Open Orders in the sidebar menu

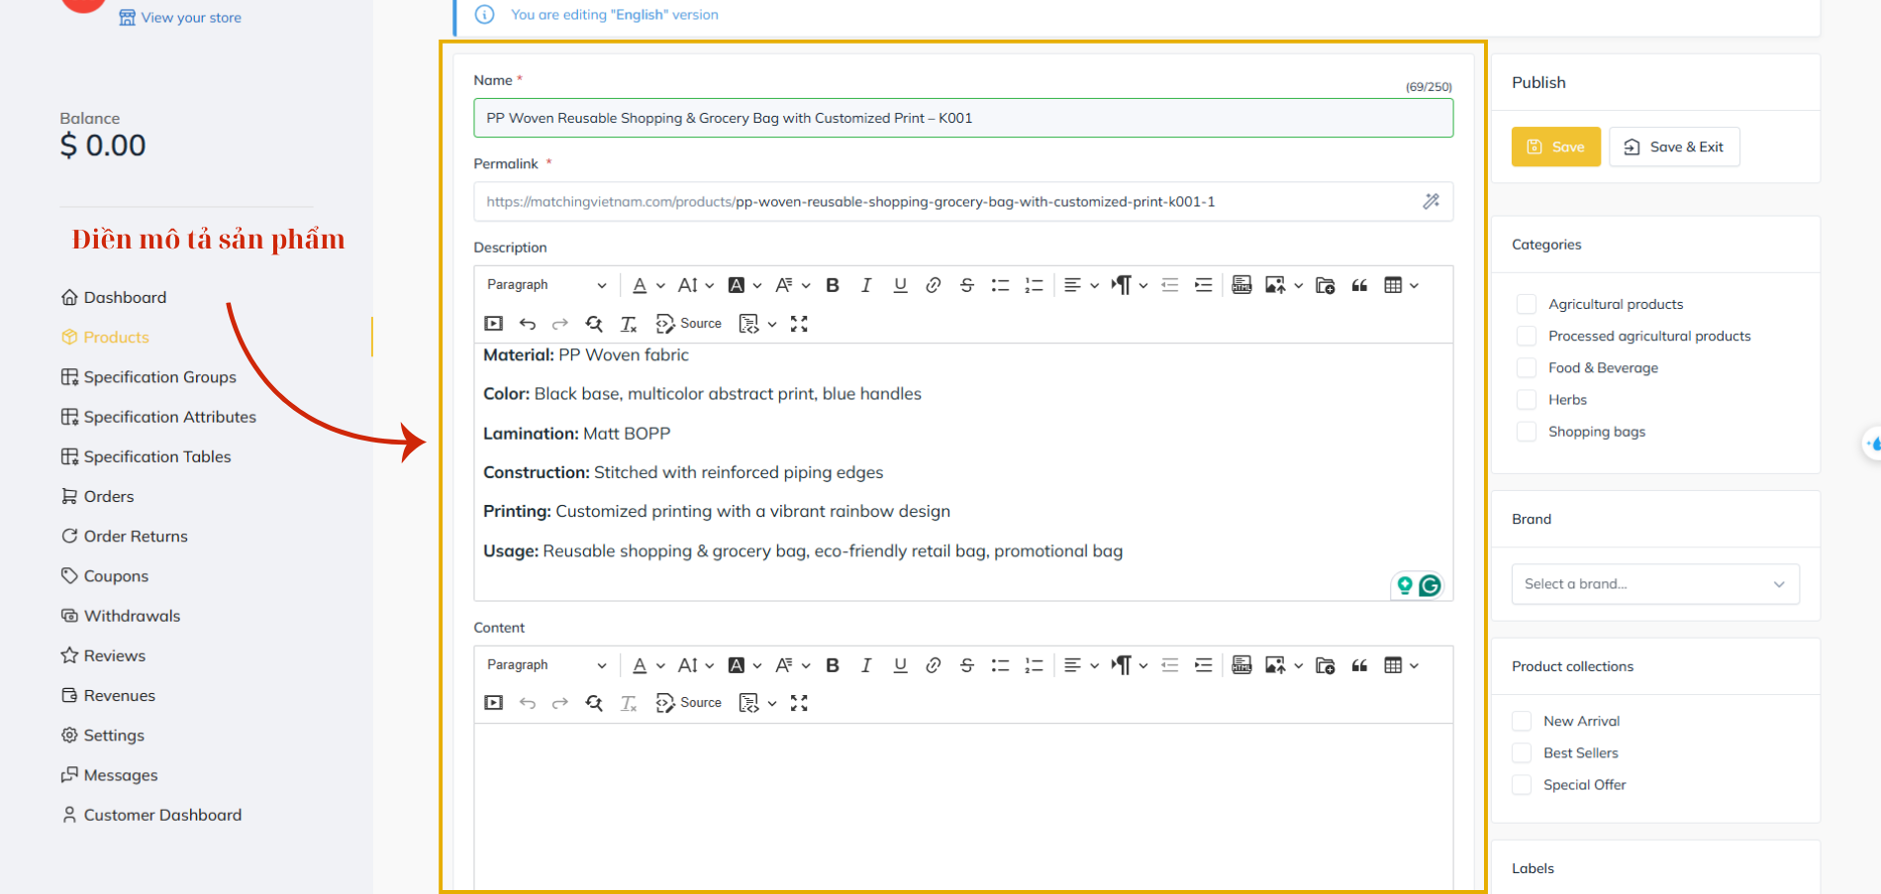click(x=108, y=496)
